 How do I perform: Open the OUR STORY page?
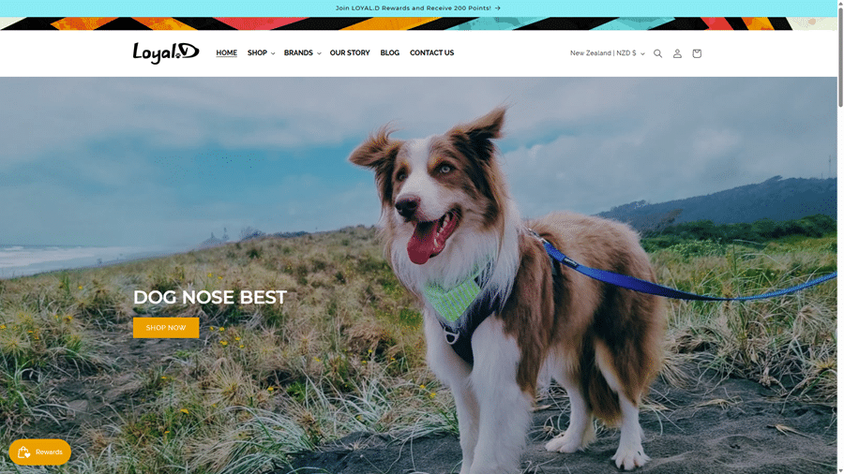[350, 52]
